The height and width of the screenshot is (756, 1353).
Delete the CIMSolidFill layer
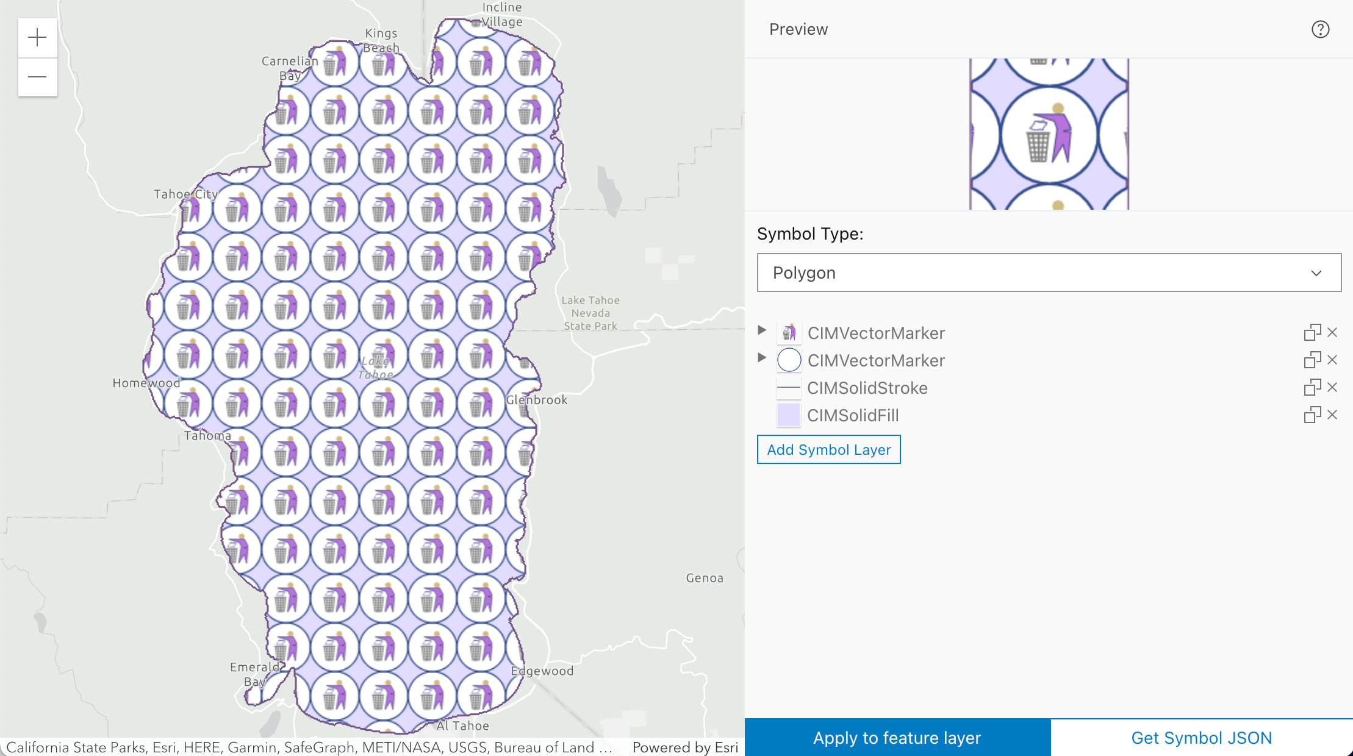[1333, 415]
